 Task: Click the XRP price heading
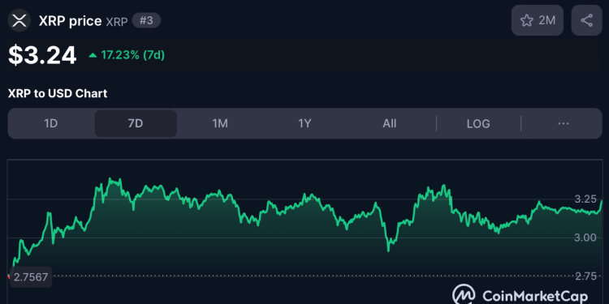(71, 21)
